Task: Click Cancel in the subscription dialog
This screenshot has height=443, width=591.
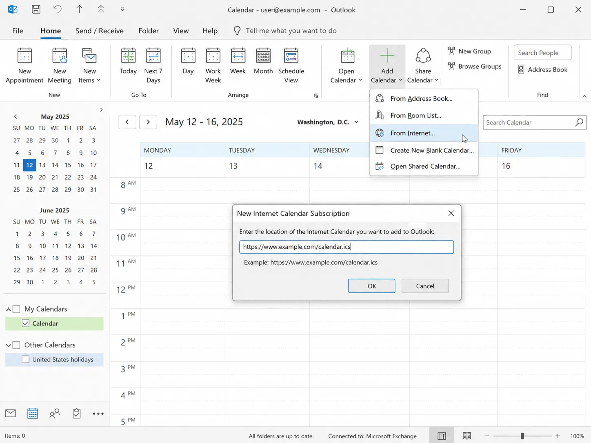Action: (x=425, y=286)
